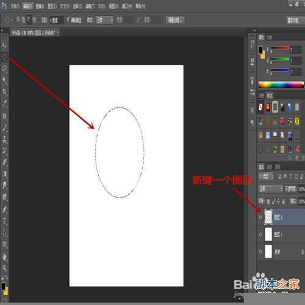The height and width of the screenshot is (305, 305).
Task: Open the Edit (编辑) menu
Action: coord(27,6)
